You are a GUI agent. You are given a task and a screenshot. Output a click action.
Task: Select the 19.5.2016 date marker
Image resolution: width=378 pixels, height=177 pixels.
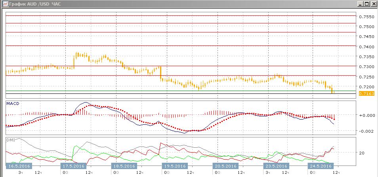tap(174, 166)
